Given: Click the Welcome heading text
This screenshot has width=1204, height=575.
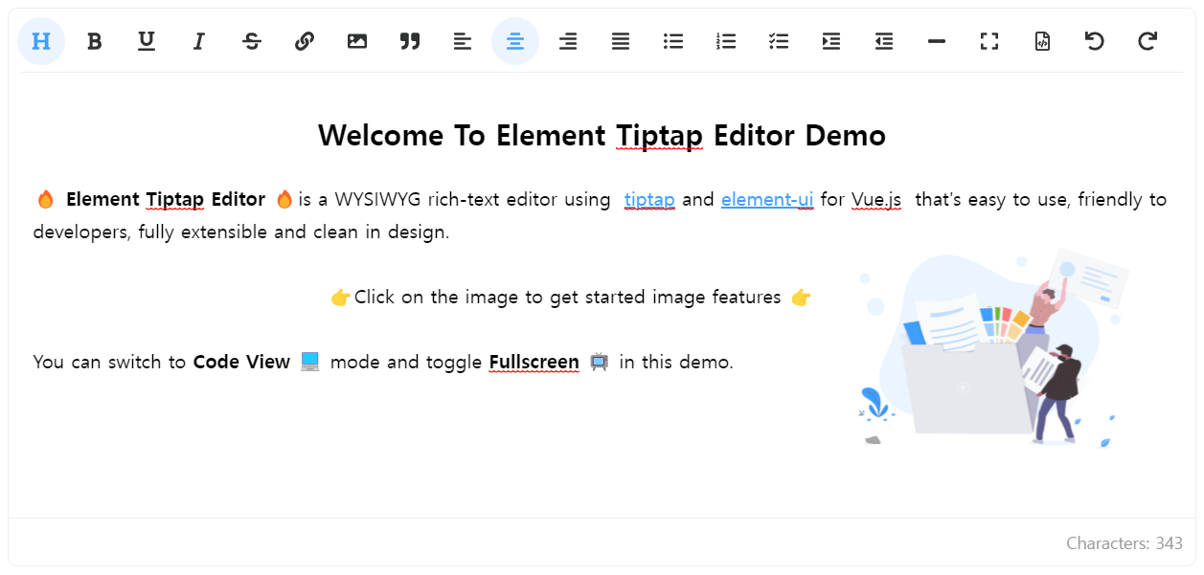Looking at the screenshot, I should coord(602,135).
